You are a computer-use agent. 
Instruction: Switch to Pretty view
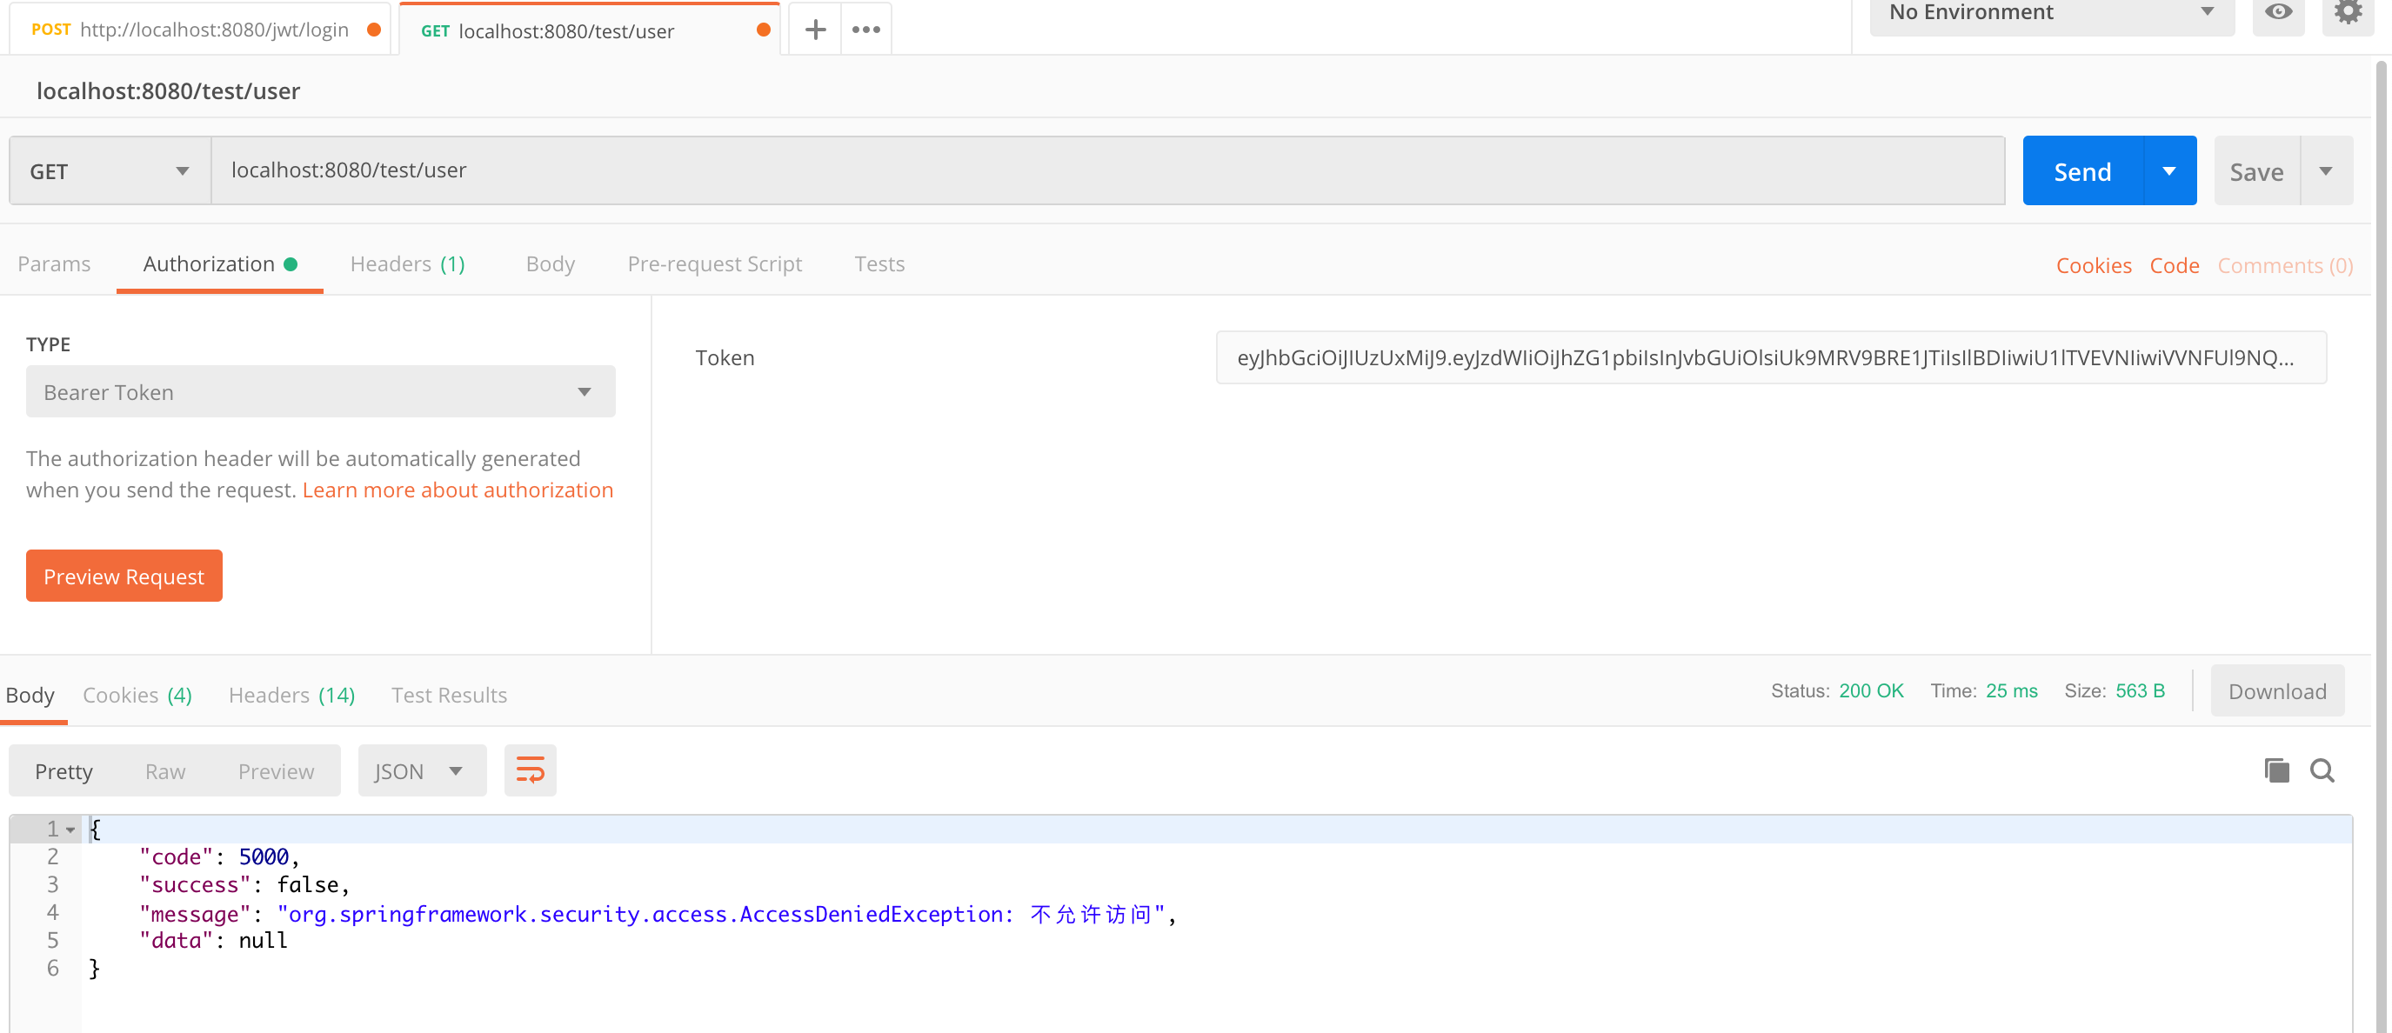coord(63,771)
